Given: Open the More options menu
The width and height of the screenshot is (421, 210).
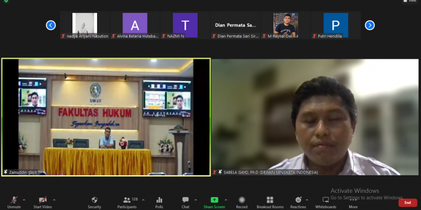Looking at the screenshot, I should point(353,202).
